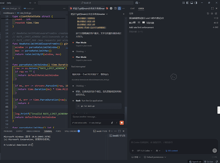220x163 pixels.
Task: Click the rate_limit.go context chip
Action: pos(95,123)
